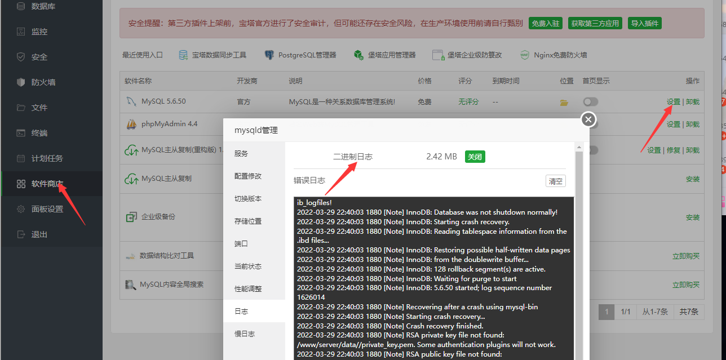Click the MySQL 5.6.50 software icon
The height and width of the screenshot is (360, 726).
[131, 101]
